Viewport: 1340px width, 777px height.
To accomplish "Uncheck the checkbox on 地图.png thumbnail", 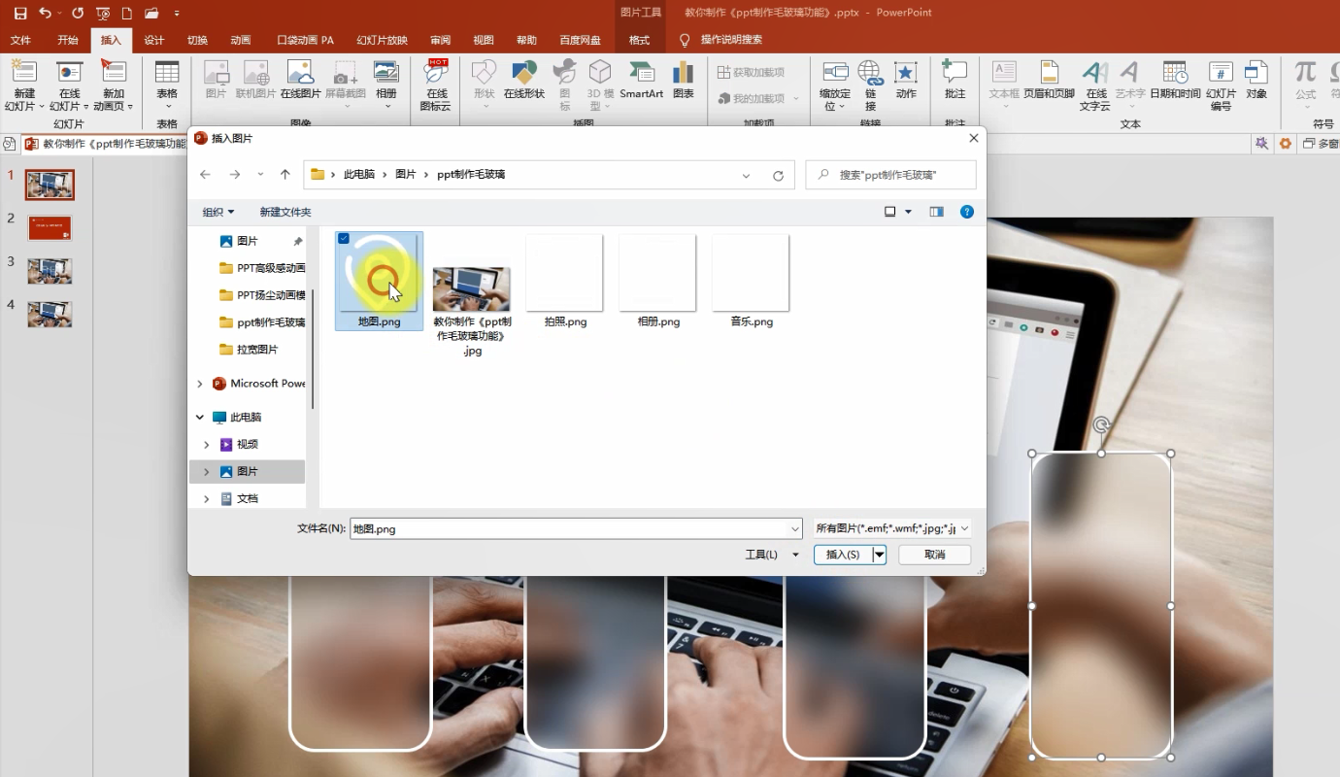I will 344,239.
